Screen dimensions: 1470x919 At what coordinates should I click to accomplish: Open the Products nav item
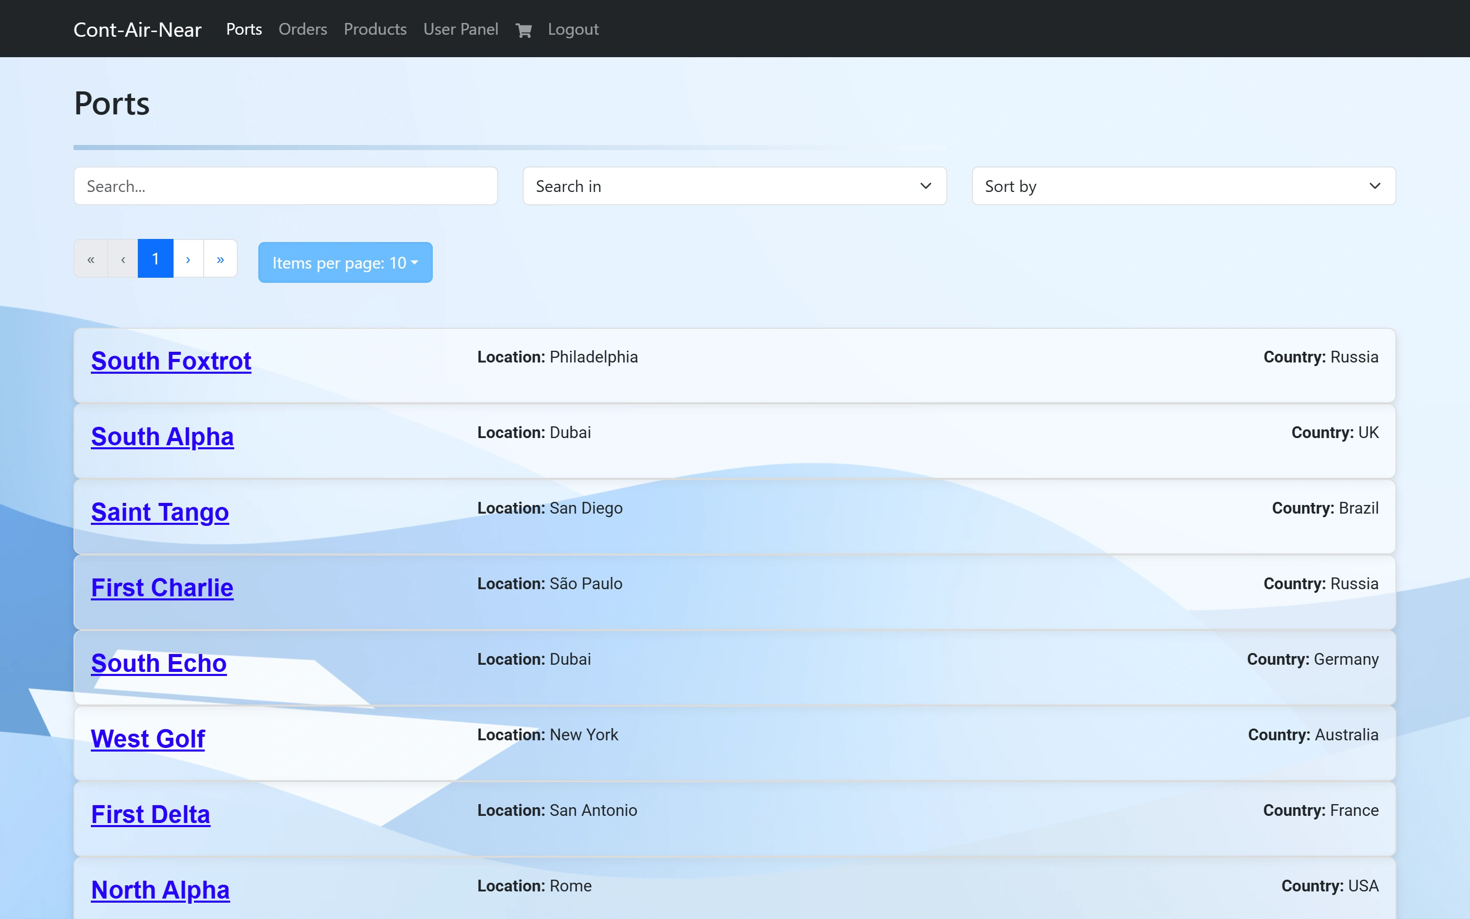(375, 29)
